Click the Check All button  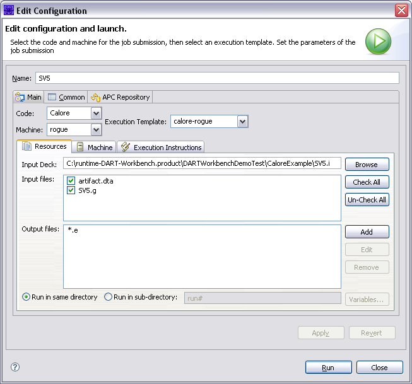[367, 182]
